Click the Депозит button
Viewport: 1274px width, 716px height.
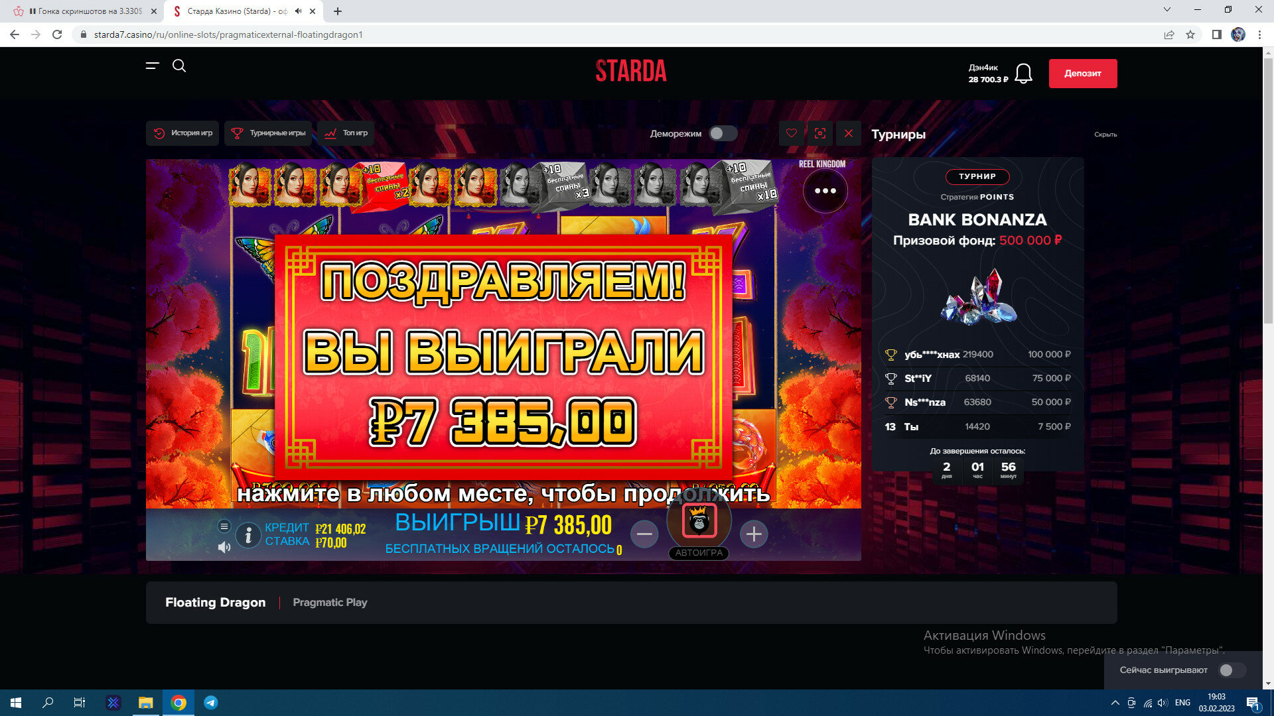tap(1082, 74)
